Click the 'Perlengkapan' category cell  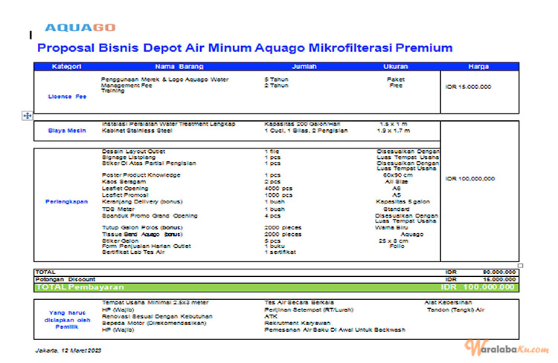click(66, 202)
